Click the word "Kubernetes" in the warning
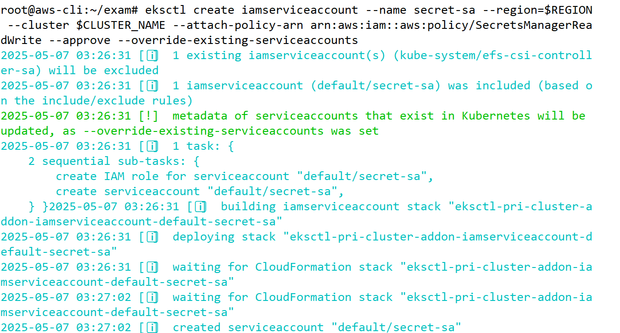This screenshot has height=333, width=620. (497, 116)
